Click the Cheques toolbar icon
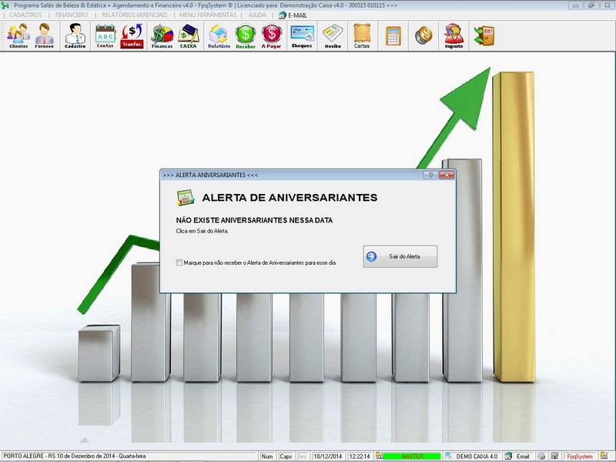 (302, 35)
